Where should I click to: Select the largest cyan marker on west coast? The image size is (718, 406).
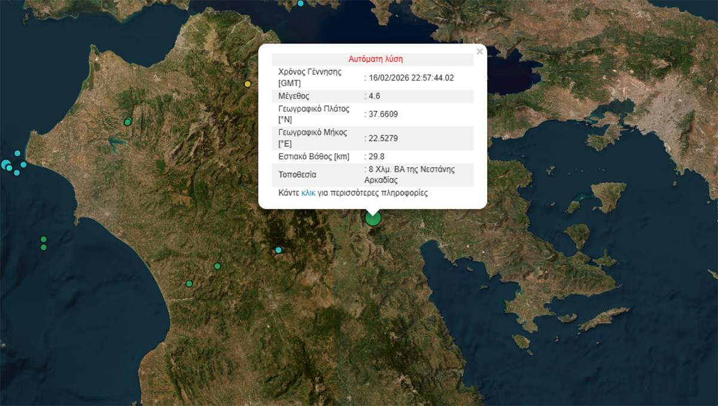coord(6,164)
